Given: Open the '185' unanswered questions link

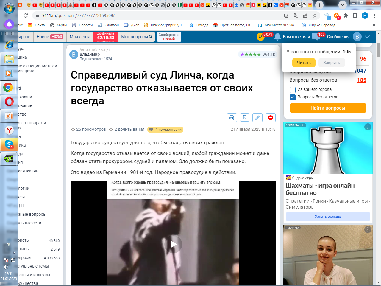Looking at the screenshot, I should tap(361, 80).
